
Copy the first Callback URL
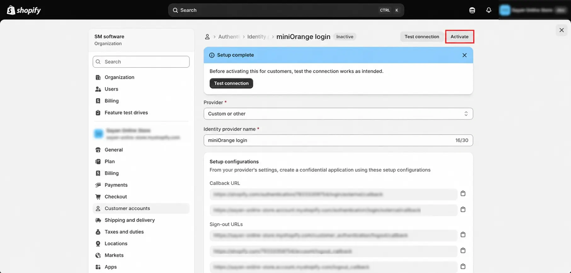(x=463, y=193)
